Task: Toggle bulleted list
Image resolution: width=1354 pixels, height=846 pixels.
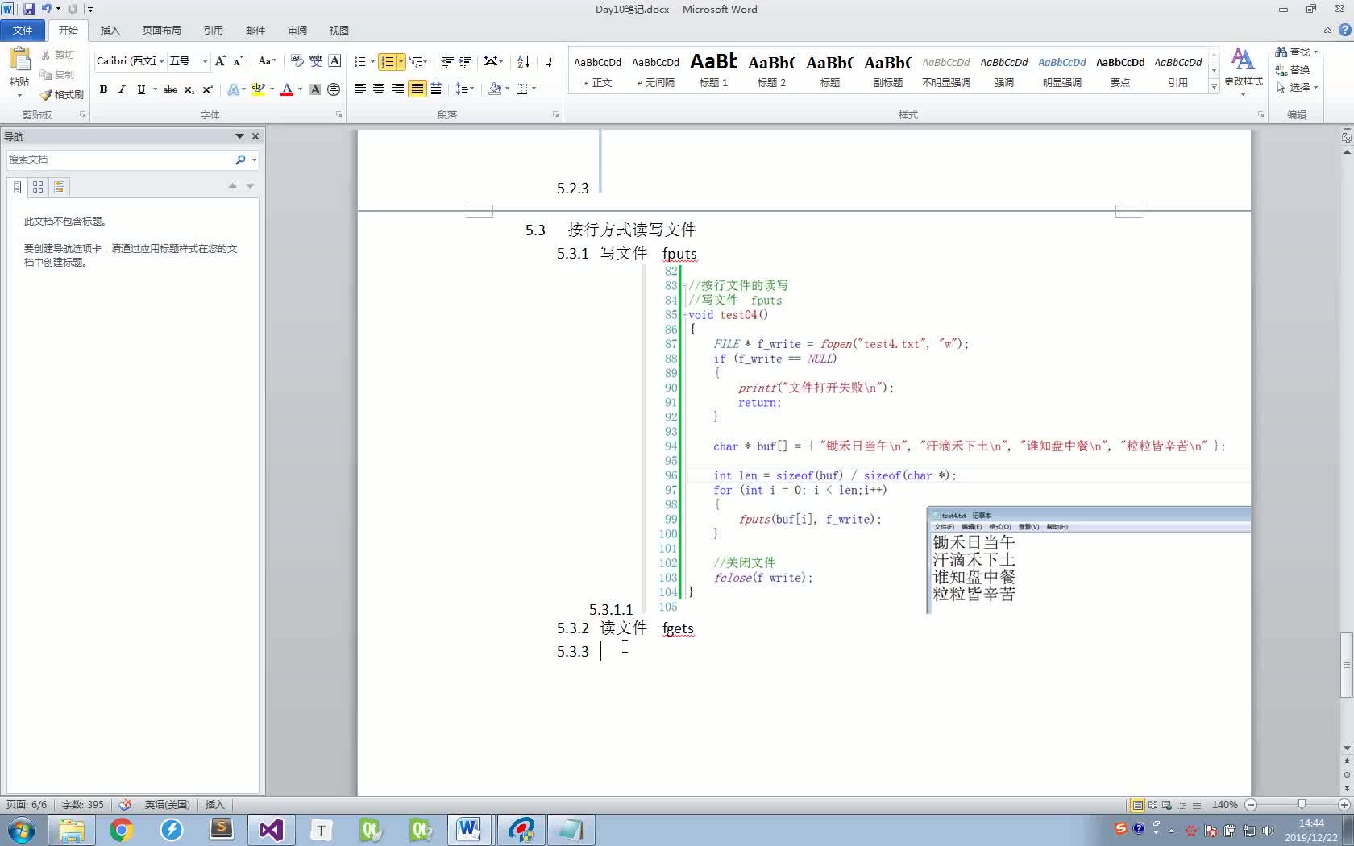Action: (359, 61)
